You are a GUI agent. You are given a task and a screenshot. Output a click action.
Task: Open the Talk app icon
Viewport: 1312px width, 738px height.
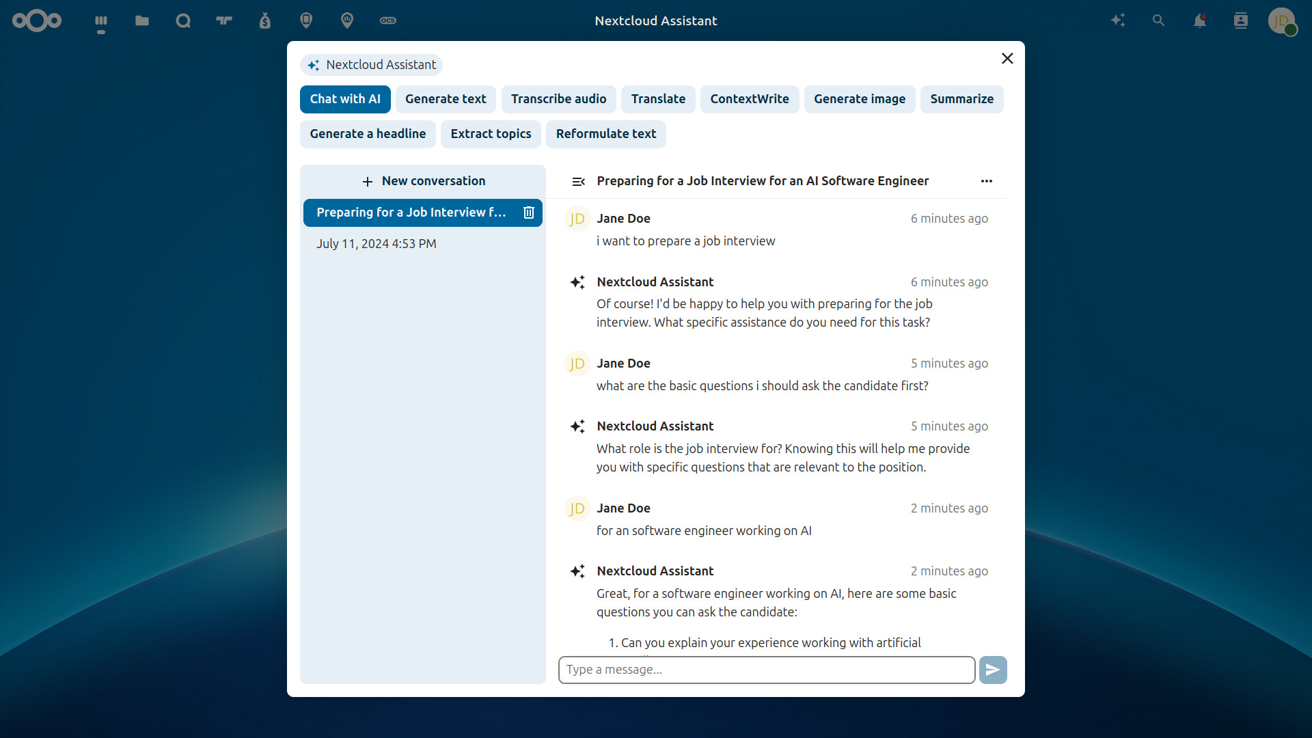pyautogui.click(x=183, y=20)
